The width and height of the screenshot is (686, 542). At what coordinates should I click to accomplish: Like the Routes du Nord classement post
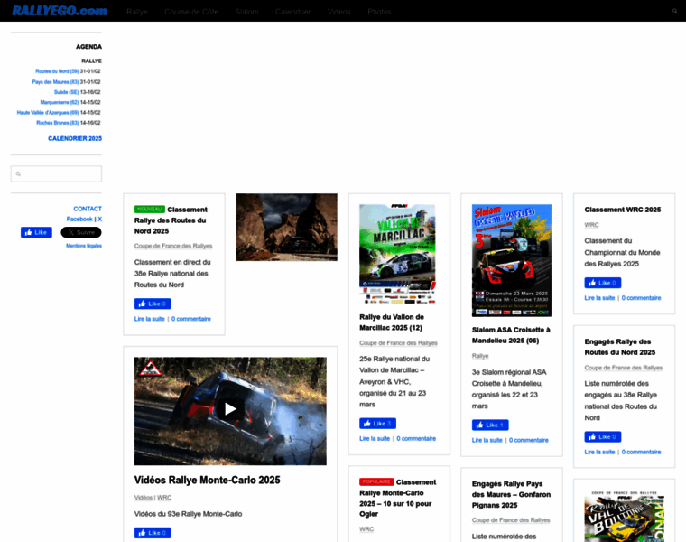coord(153,304)
